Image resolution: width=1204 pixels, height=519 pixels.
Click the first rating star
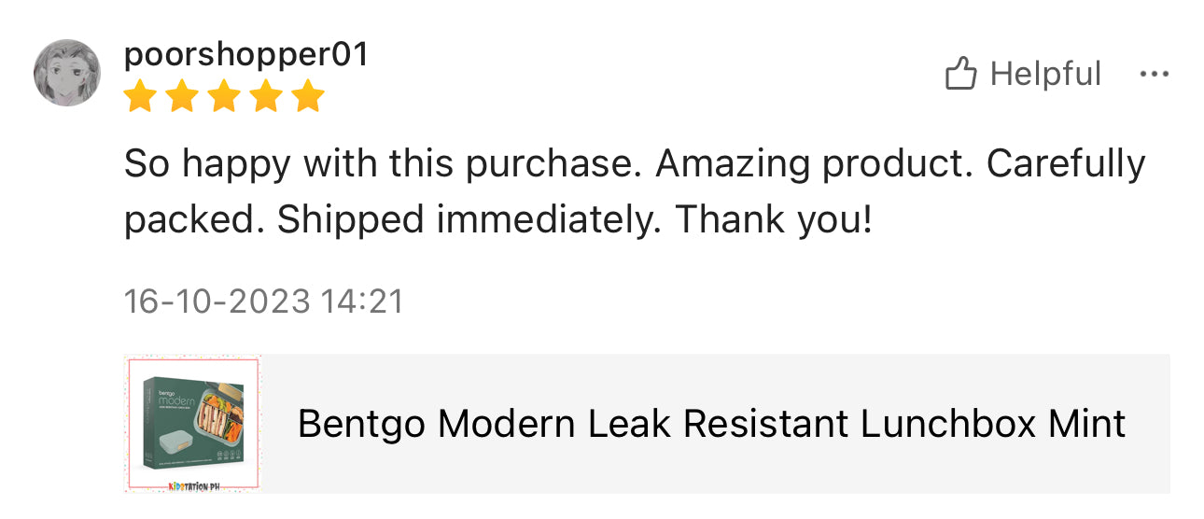coord(140,96)
